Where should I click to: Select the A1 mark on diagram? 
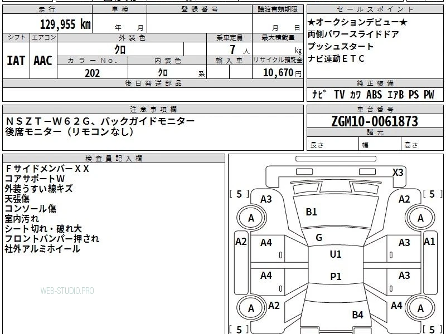(x=429, y=242)
